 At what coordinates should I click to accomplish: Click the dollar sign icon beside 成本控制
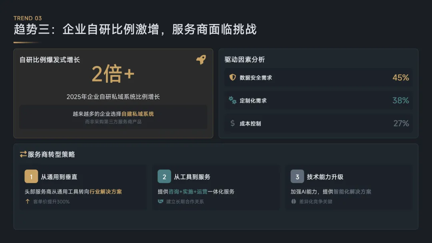click(232, 123)
